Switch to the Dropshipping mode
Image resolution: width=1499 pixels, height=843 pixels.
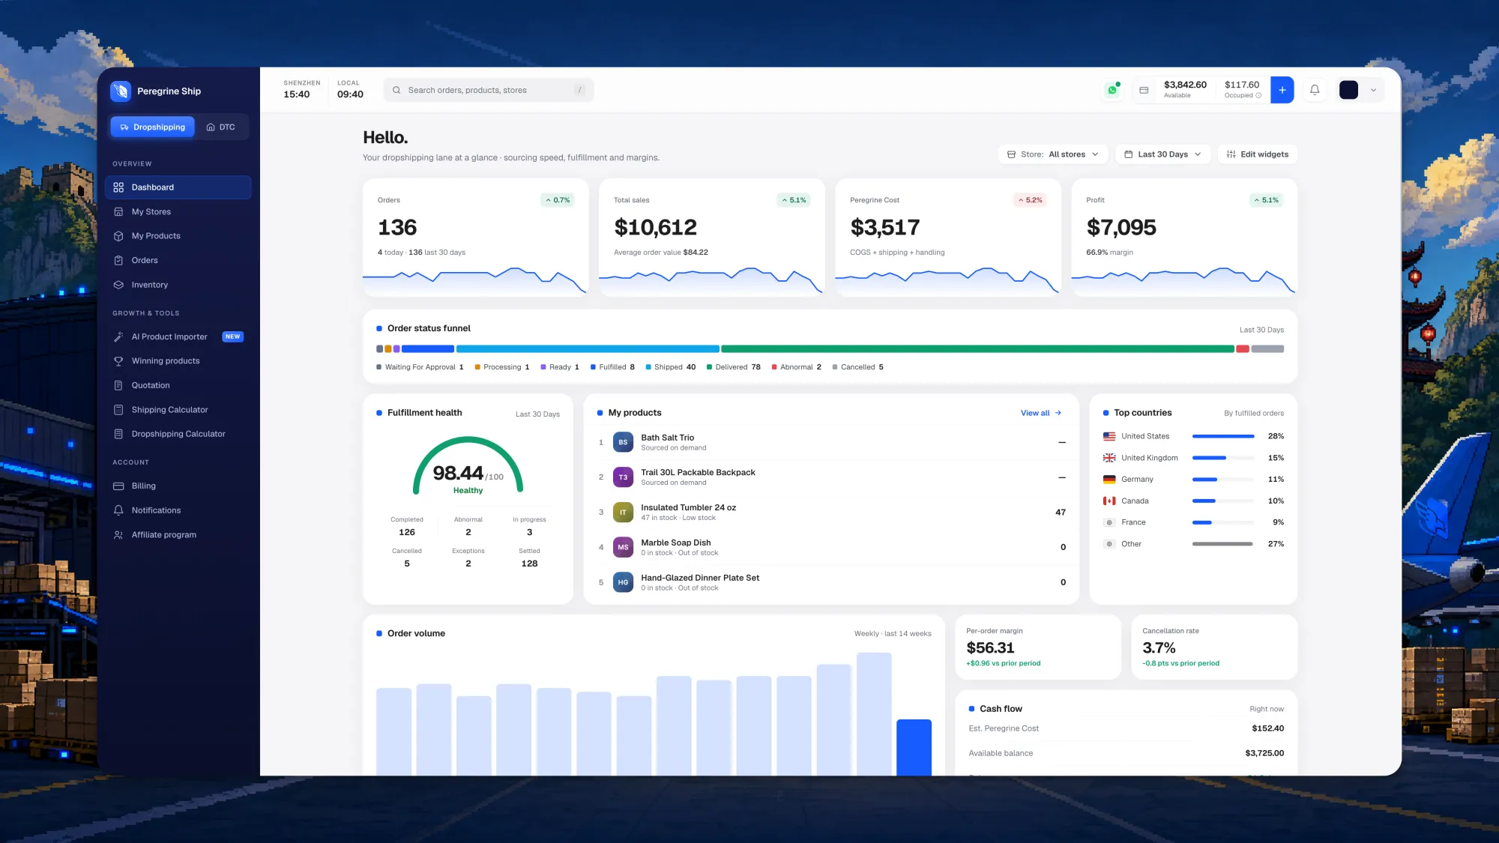pyautogui.click(x=152, y=127)
